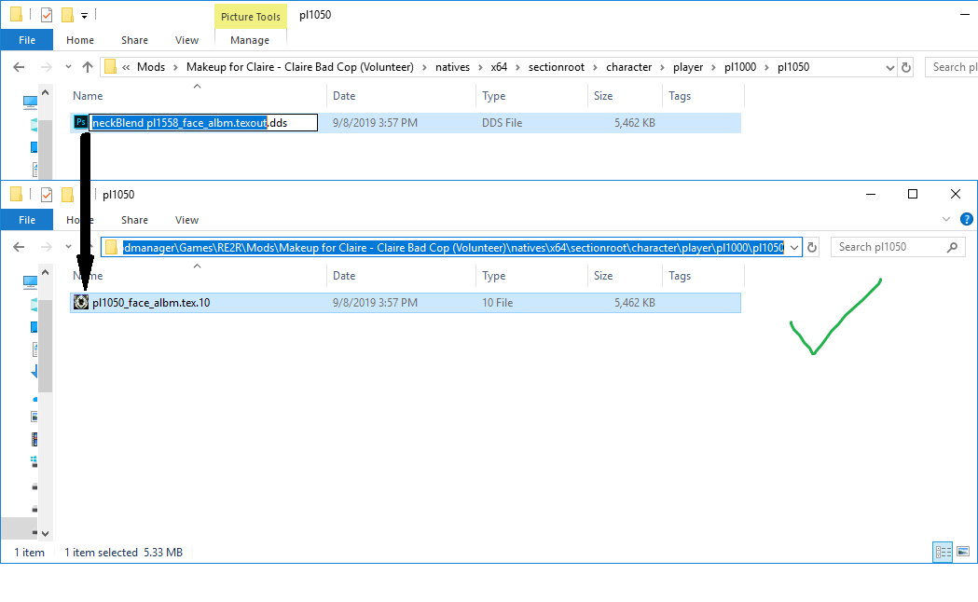Screen dimensions: 978x602
Task: Click Properties quick-access icon in bottom window
Action: coord(47,195)
